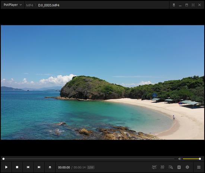Jump to the previous file in playlist
205x173 pixels.
[x=28, y=167]
